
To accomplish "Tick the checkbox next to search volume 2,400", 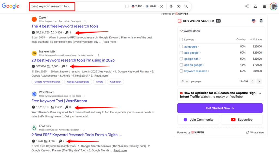I will coord(127,7).
